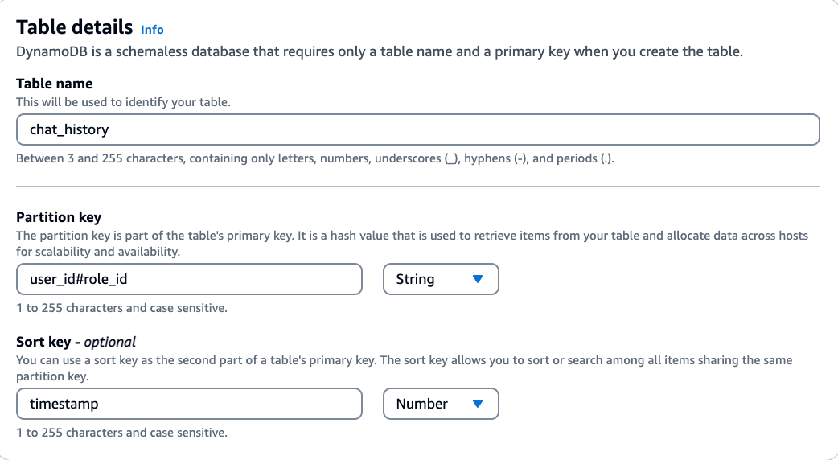Click the character limit hint below user_id#role_id field

point(121,308)
